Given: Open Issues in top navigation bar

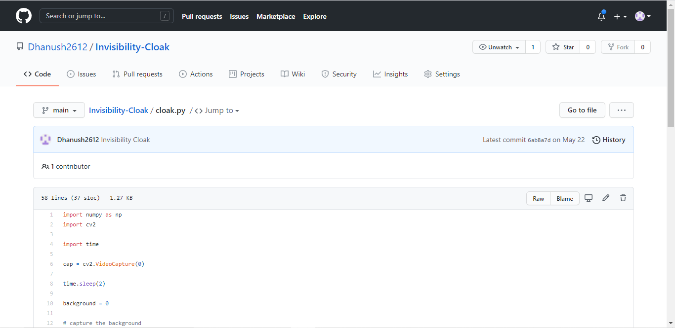Looking at the screenshot, I should [239, 16].
